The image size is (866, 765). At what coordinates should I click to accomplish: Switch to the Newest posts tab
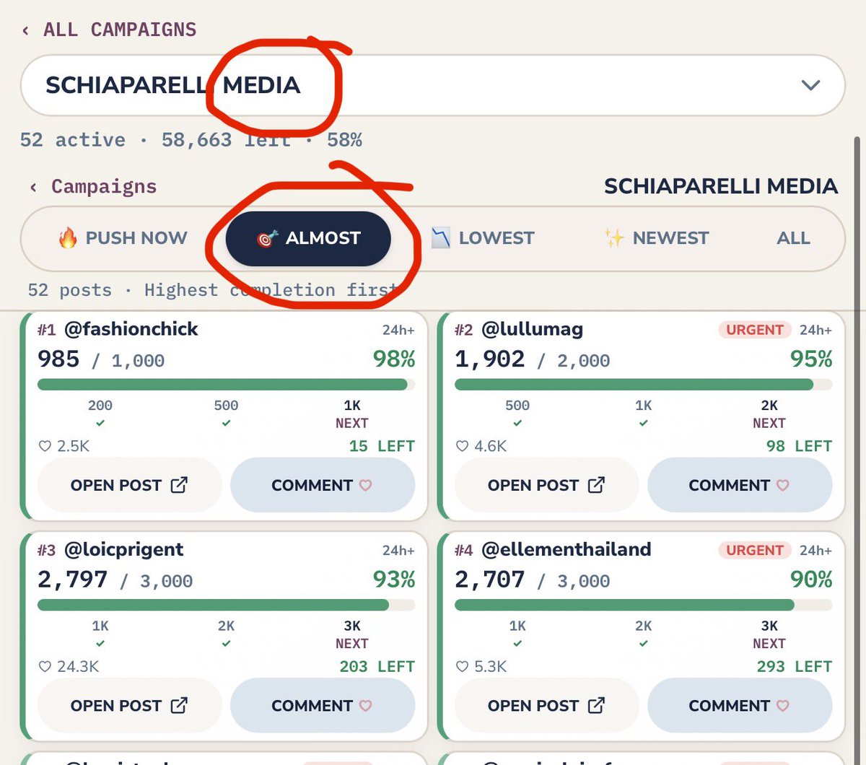[657, 237]
